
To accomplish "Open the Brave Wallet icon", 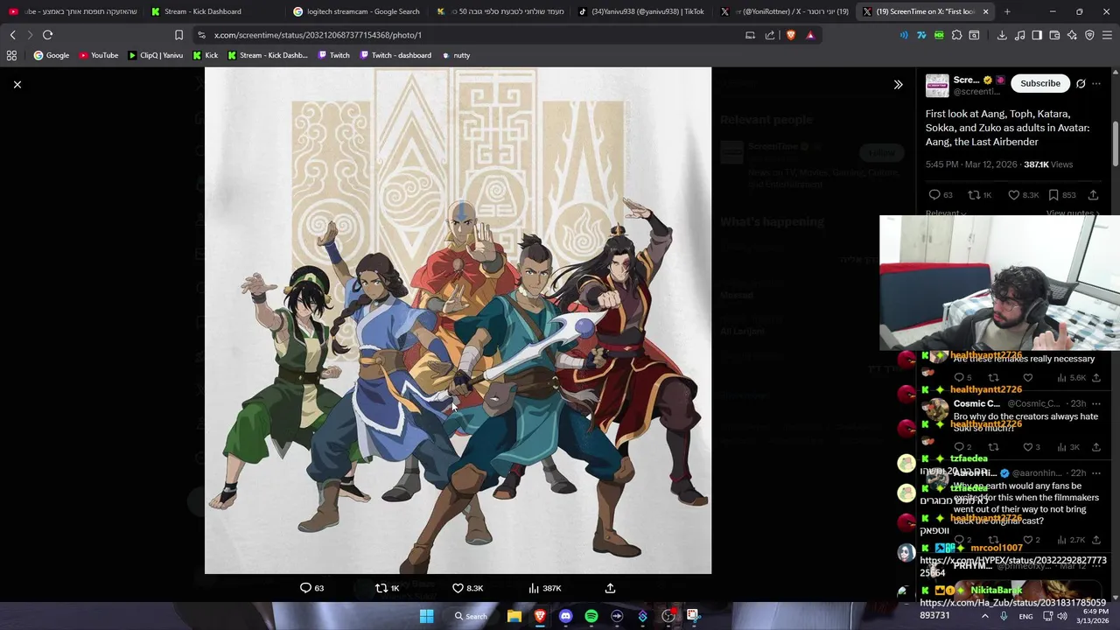I will (x=1054, y=35).
